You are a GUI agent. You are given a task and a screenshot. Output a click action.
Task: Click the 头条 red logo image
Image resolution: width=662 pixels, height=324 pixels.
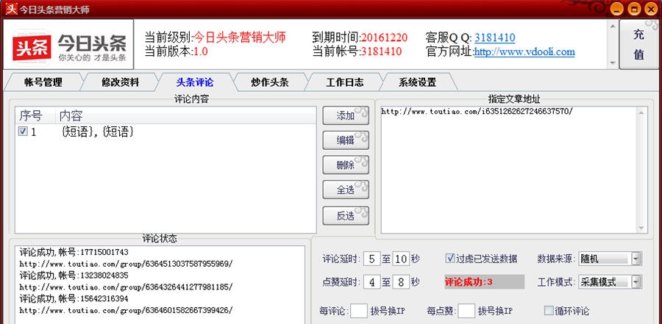(x=32, y=48)
